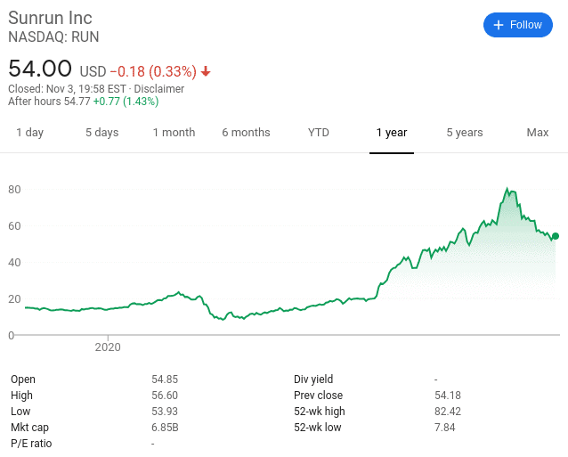Screen dimensions: 568x457
Task: Click the 52-wk high value 82.42
Action: click(448, 412)
